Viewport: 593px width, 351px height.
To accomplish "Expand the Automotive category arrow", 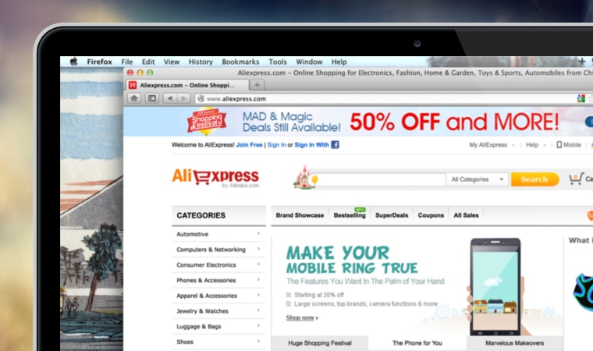I will click(x=259, y=234).
